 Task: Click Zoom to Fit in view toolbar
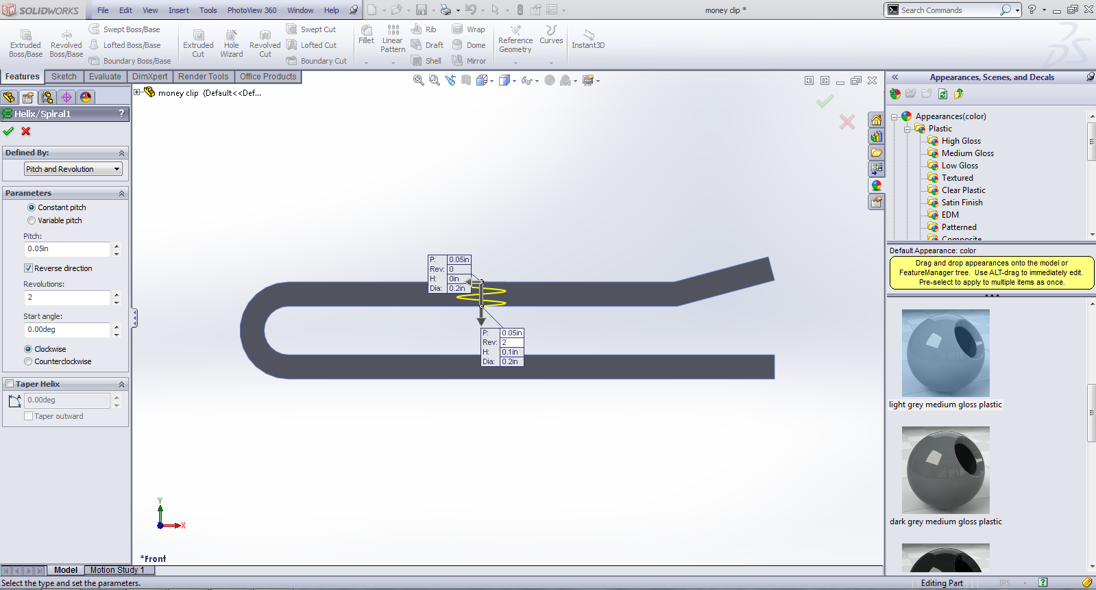418,80
